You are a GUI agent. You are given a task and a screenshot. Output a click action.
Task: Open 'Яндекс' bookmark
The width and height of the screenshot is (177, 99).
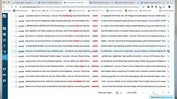coord(7,11)
